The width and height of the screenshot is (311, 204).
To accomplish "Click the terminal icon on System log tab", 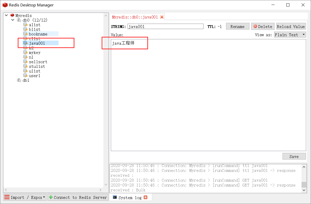I will (115, 197).
